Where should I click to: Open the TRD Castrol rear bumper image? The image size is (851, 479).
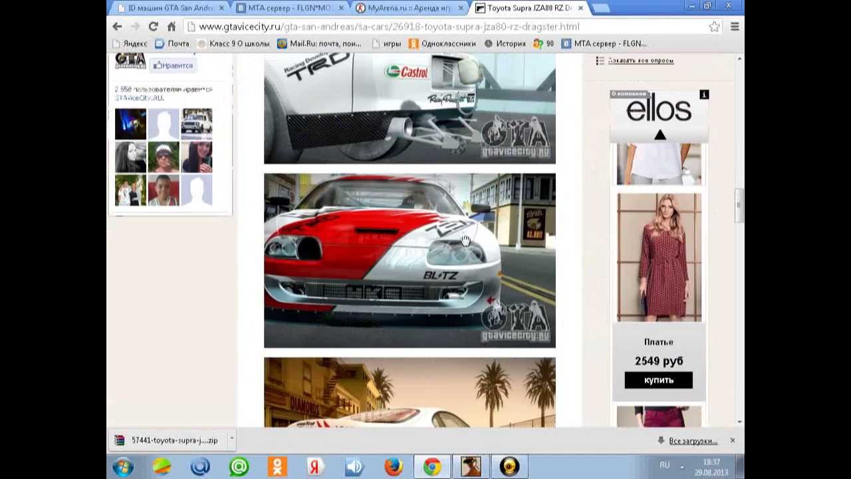point(410,108)
